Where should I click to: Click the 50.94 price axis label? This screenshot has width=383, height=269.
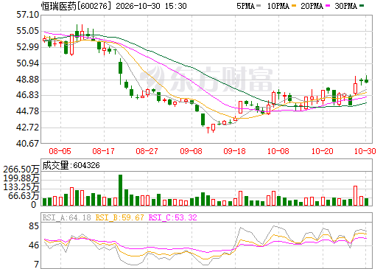(27, 63)
